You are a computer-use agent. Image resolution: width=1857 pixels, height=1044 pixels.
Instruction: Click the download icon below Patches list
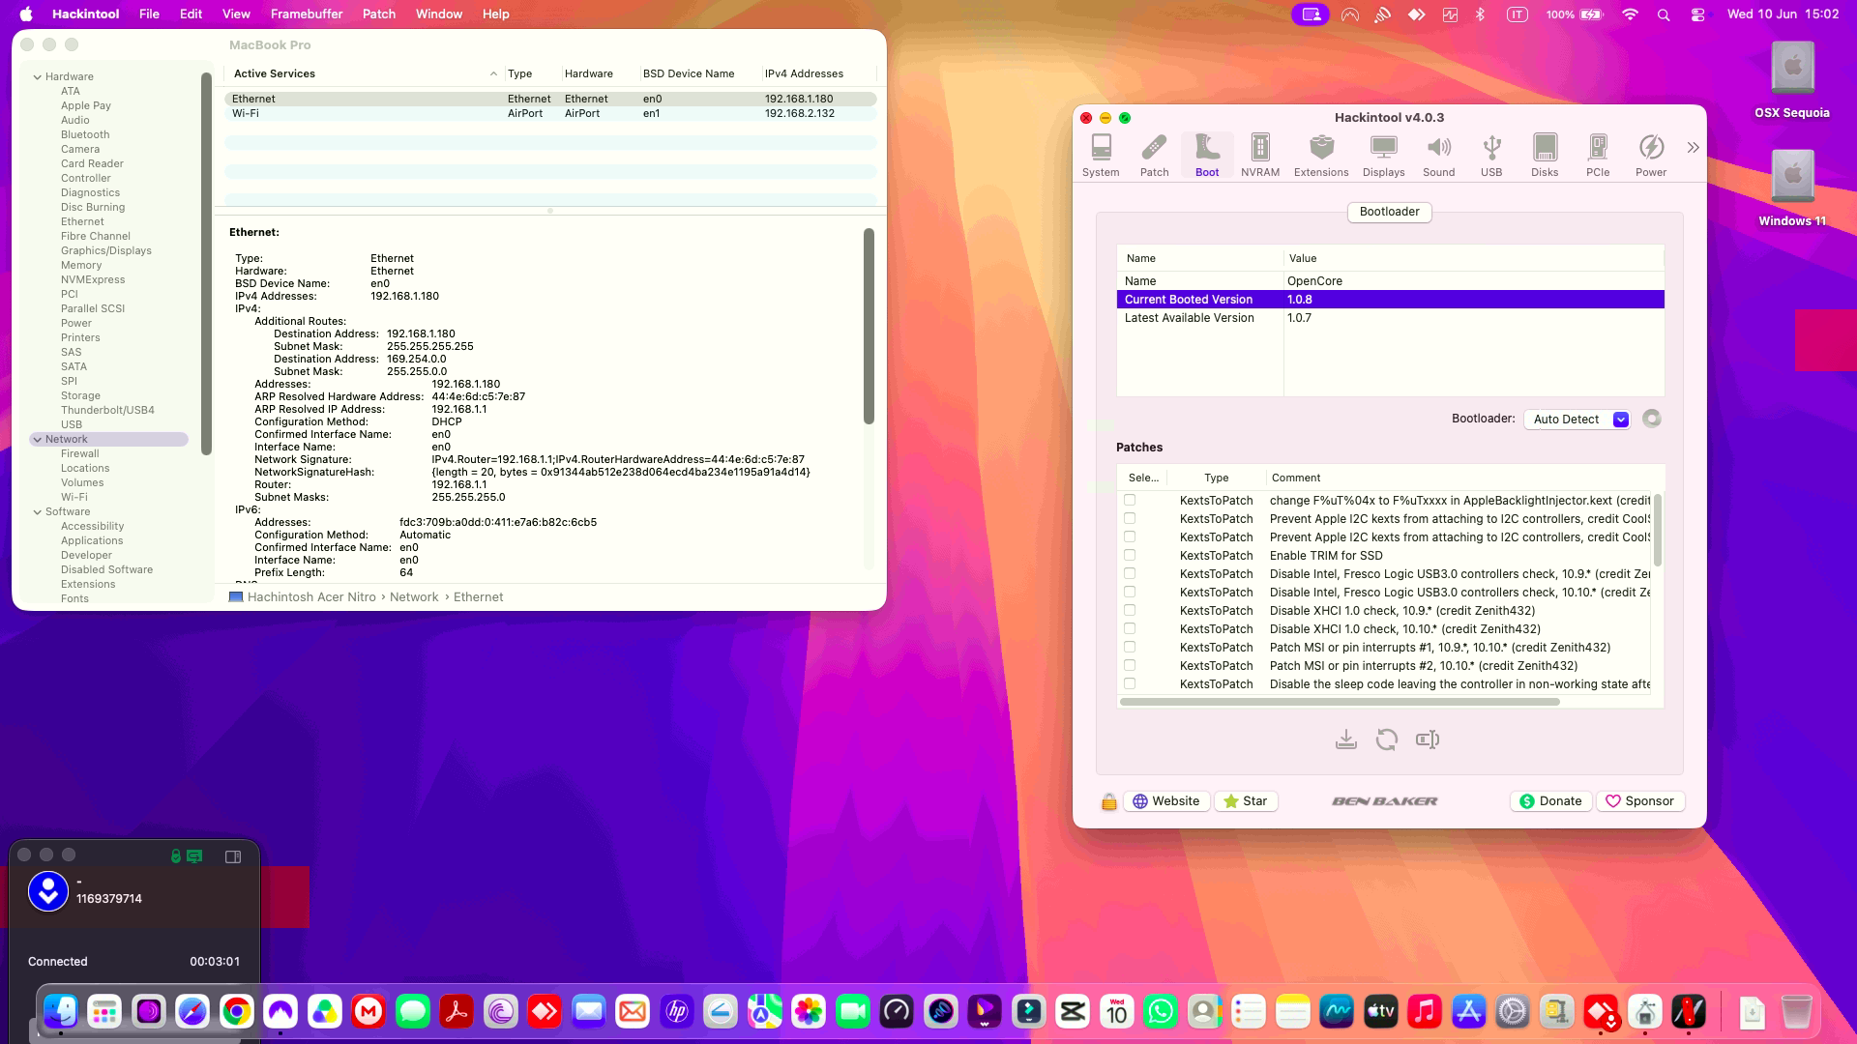point(1345,739)
